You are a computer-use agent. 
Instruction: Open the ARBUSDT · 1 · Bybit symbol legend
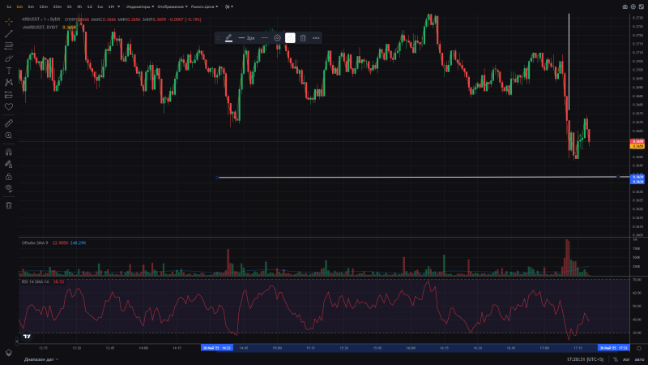[41, 19]
